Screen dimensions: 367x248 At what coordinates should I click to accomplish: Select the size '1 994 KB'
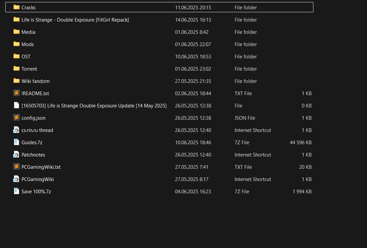coord(302,192)
